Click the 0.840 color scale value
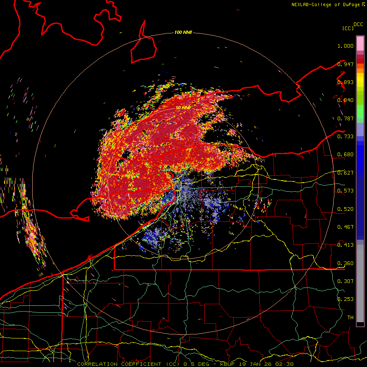 (345, 100)
